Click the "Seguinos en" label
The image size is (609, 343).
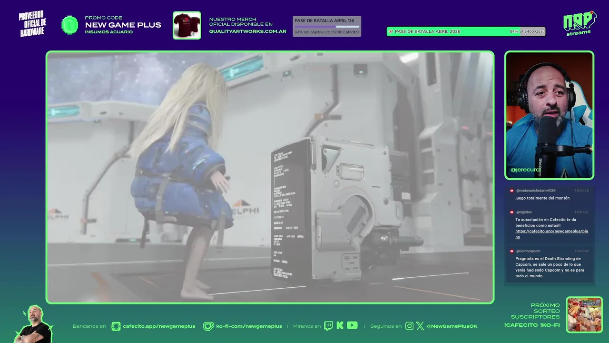point(386,326)
